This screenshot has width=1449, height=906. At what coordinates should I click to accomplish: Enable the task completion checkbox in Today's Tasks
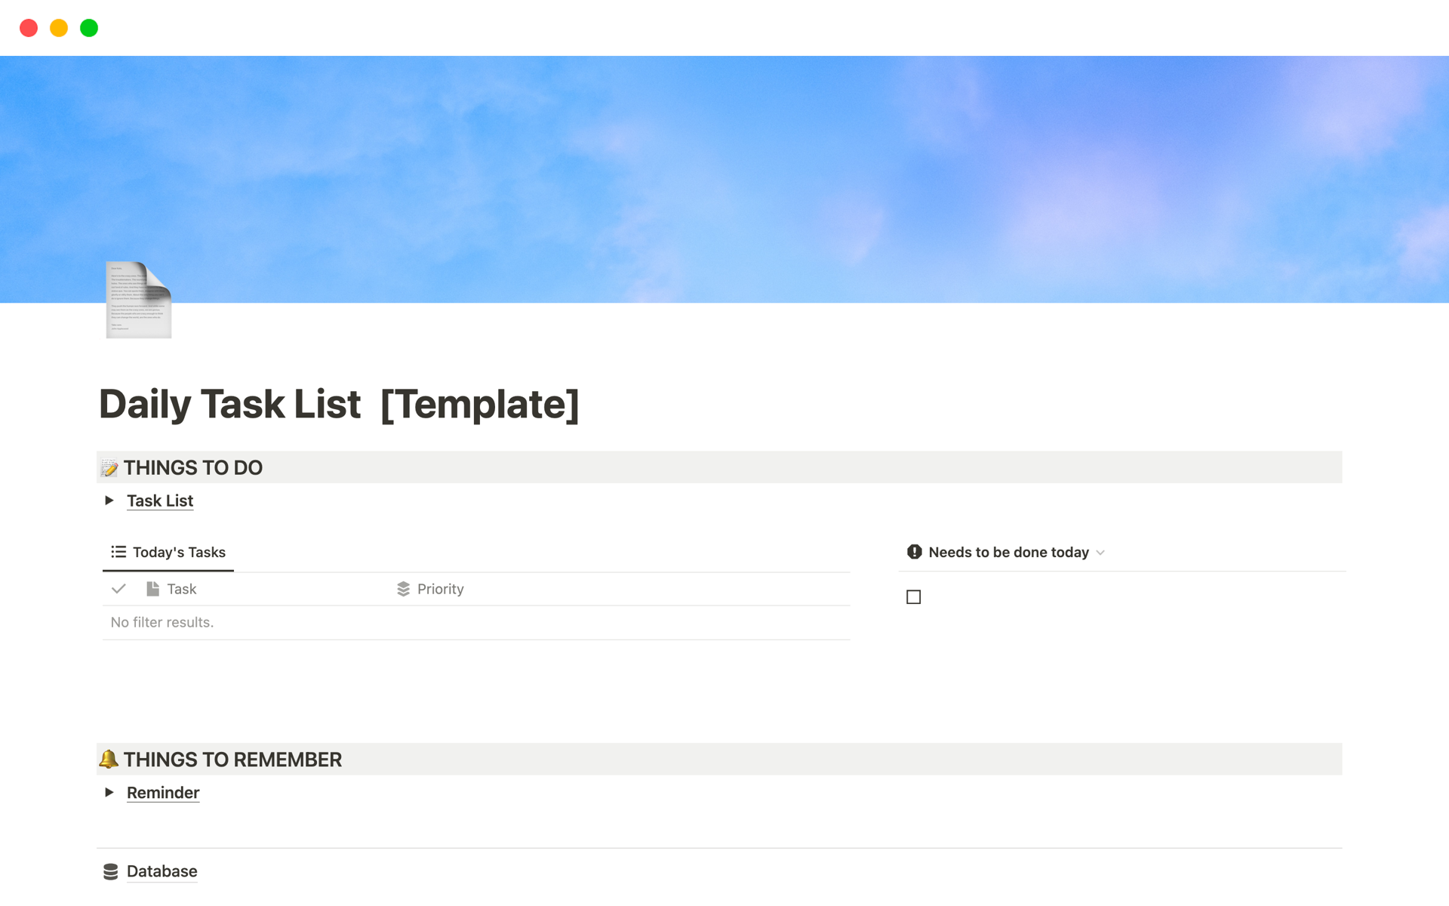click(118, 587)
